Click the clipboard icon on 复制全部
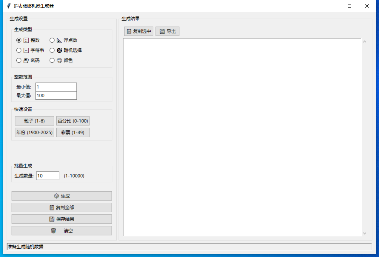Viewport: 379px width, 257px height. click(52, 207)
